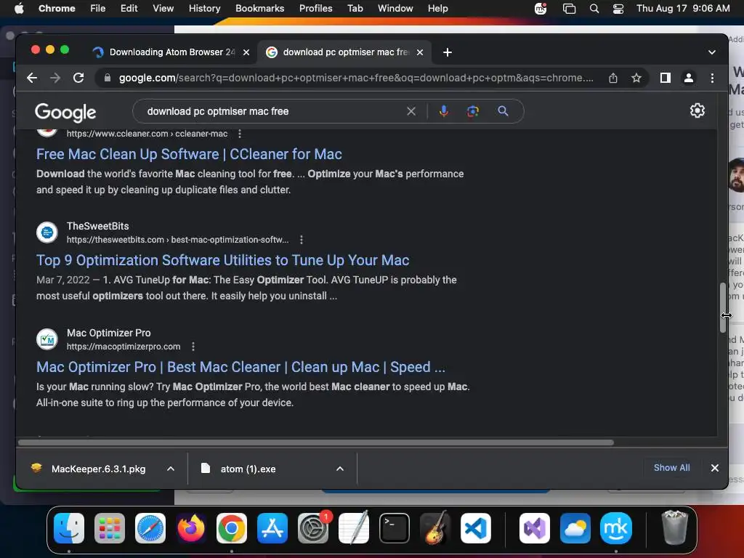
Task: Open System Preferences from the Dock
Action: coord(313,528)
